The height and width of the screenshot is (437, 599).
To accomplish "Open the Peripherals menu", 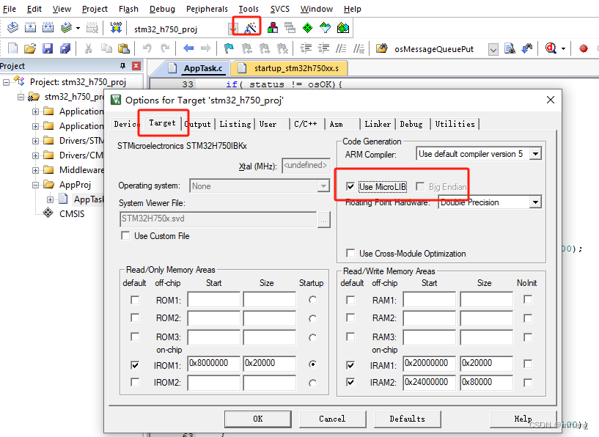I will 207,9.
